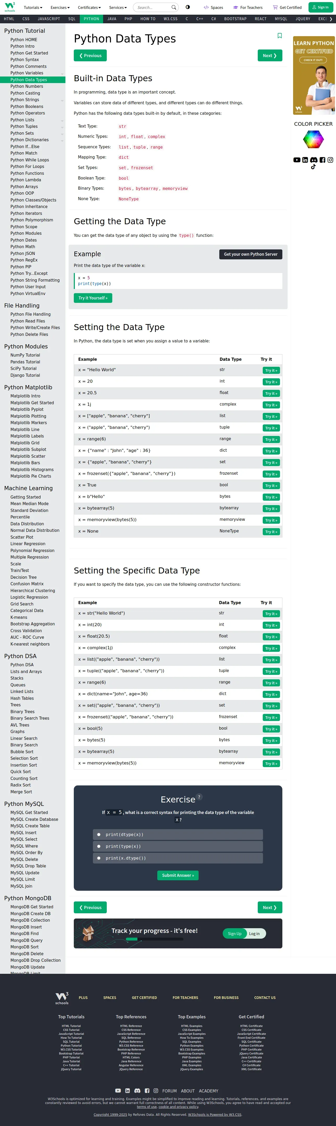Open the Certificates dropdown menu
This screenshot has width=336, height=1126.
[89, 7]
